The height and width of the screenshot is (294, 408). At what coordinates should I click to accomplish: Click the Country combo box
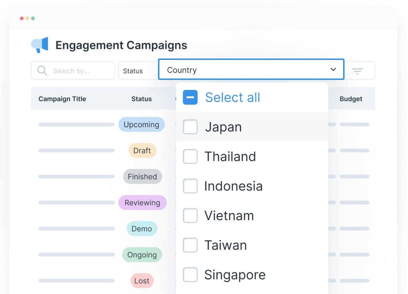pos(251,70)
